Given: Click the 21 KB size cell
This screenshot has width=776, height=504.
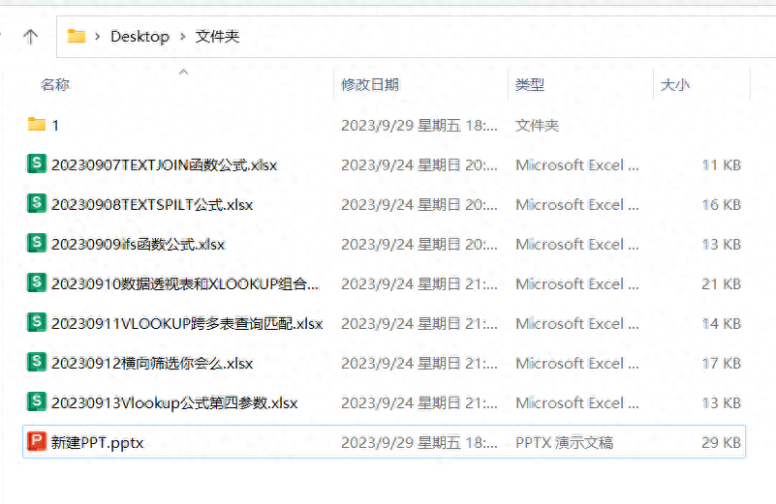Looking at the screenshot, I should pyautogui.click(x=721, y=283).
